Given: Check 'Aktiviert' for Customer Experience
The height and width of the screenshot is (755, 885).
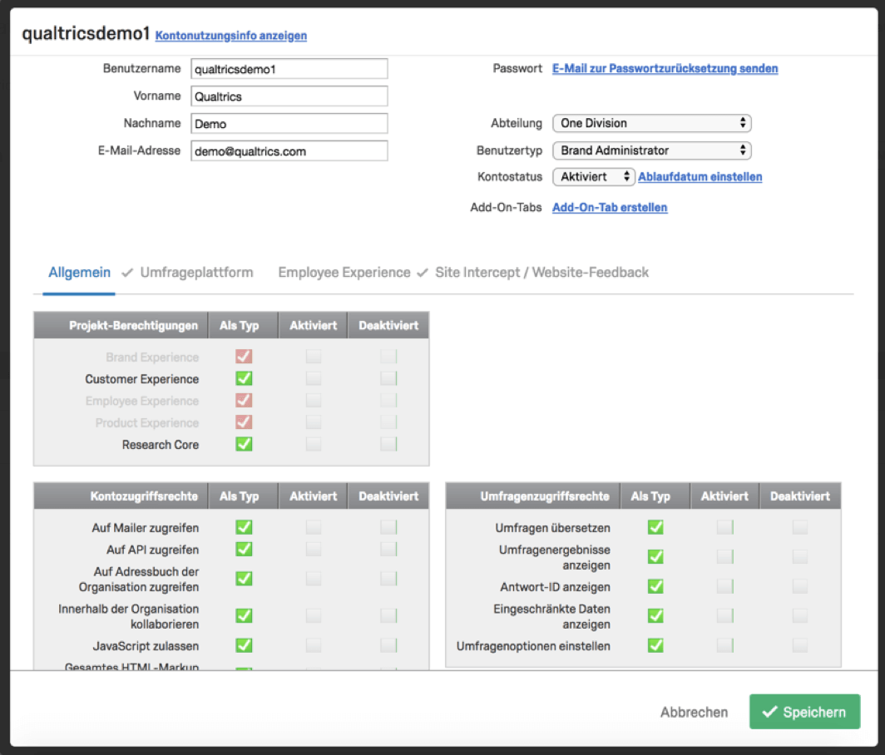Looking at the screenshot, I should pyautogui.click(x=314, y=378).
